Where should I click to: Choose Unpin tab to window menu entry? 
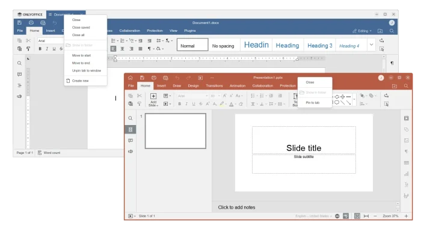87,70
